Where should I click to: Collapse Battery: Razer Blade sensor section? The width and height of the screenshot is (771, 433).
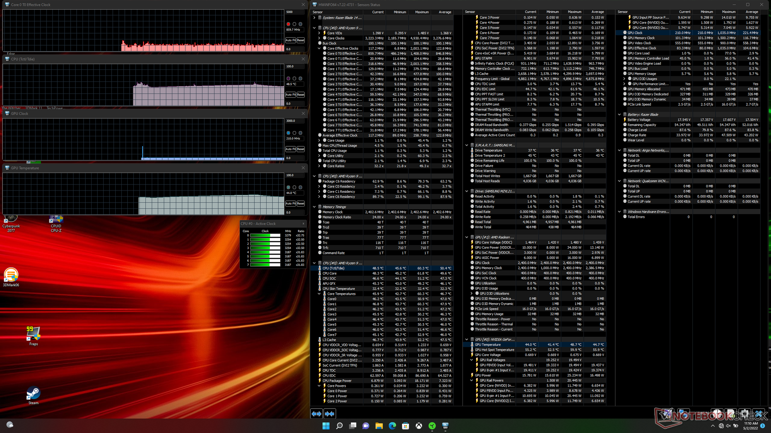(x=620, y=115)
